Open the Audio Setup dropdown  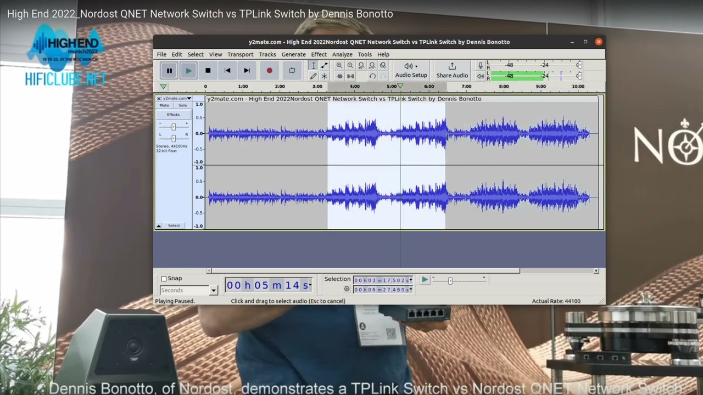click(411, 70)
